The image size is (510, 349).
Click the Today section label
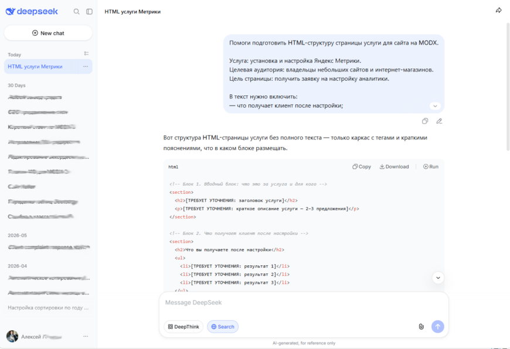tap(14, 54)
